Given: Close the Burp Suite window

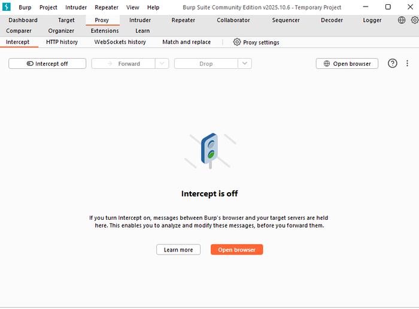Looking at the screenshot, I should (411, 7).
